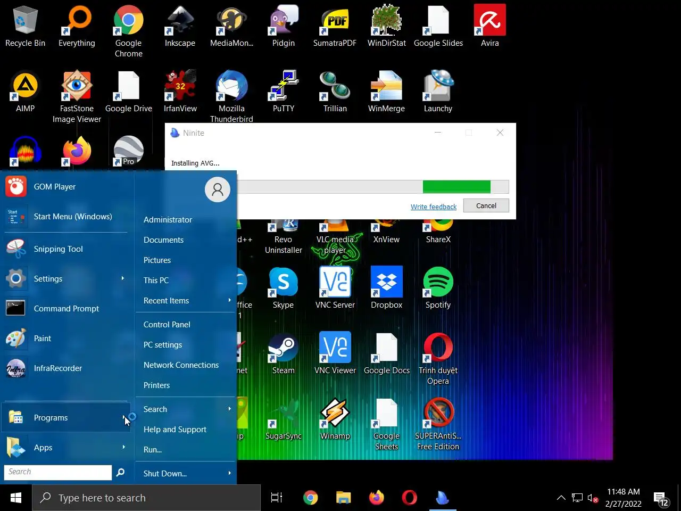Open Task View from the taskbar
The height and width of the screenshot is (511, 681).
[277, 498]
